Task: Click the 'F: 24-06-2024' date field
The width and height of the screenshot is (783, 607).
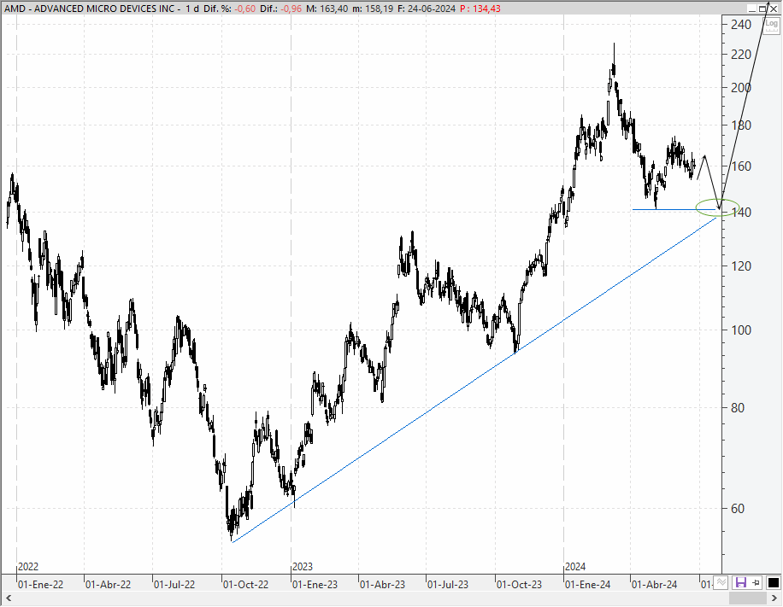Action: (427, 9)
